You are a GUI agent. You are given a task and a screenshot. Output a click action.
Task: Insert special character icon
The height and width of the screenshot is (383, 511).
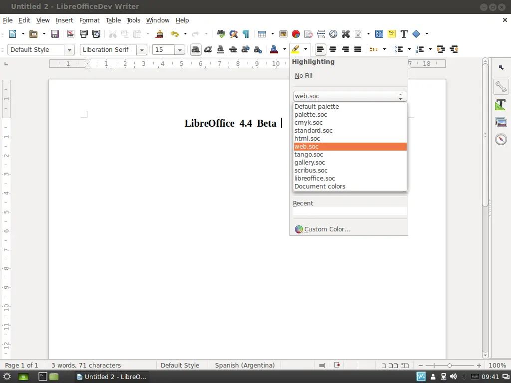[346, 34]
